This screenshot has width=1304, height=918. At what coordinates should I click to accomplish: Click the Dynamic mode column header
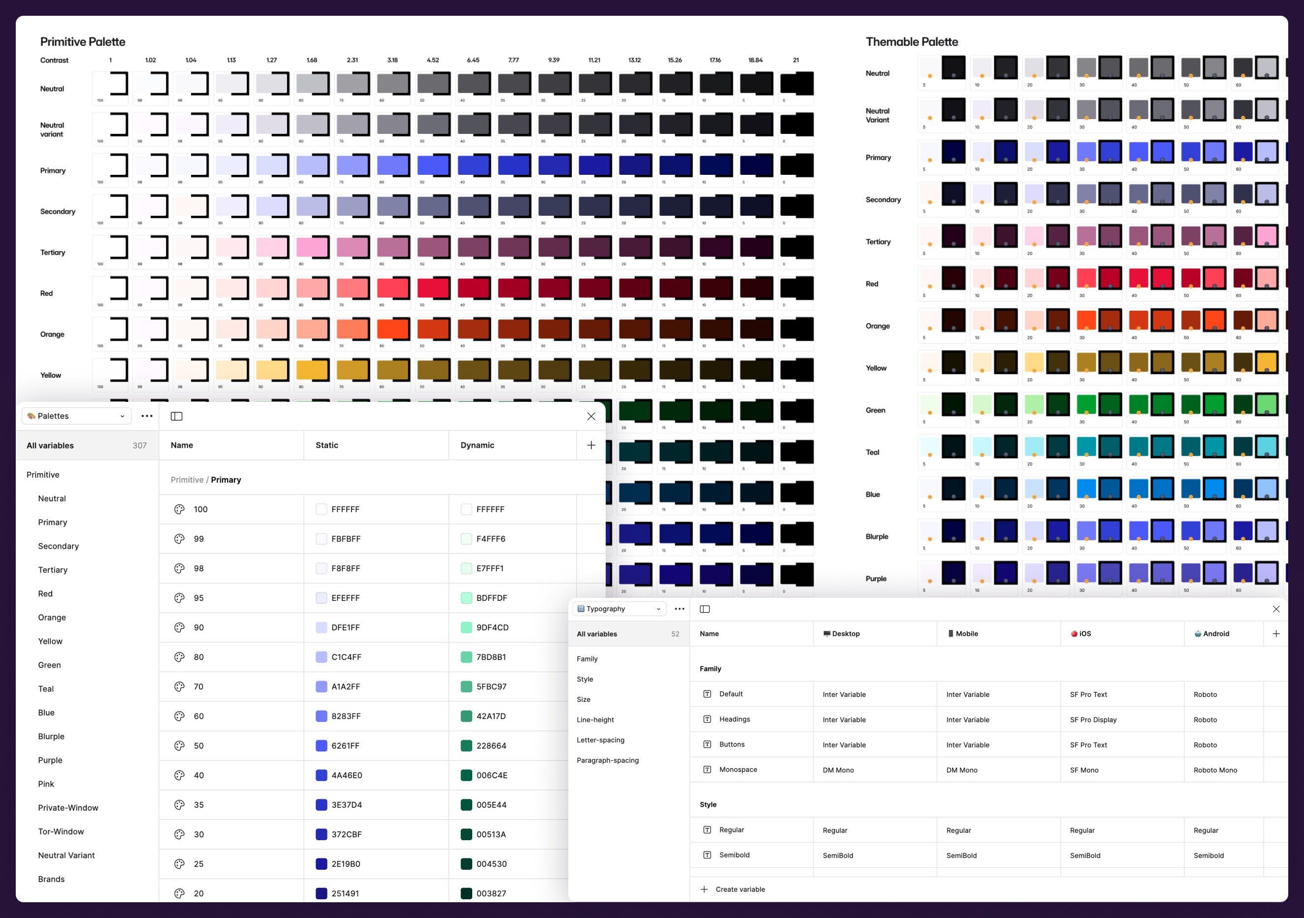click(477, 445)
